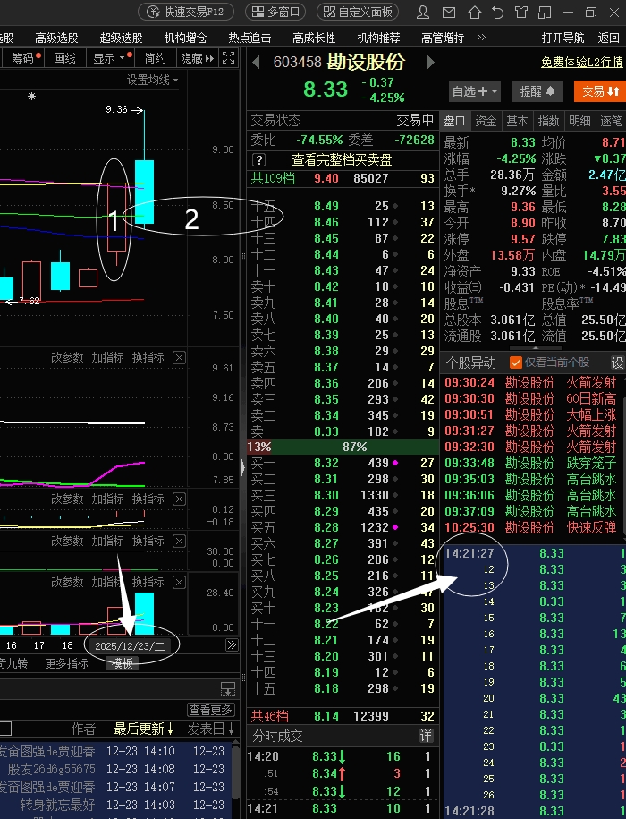Click the orange 交易 trade button
The width and height of the screenshot is (626, 819).
pos(600,91)
